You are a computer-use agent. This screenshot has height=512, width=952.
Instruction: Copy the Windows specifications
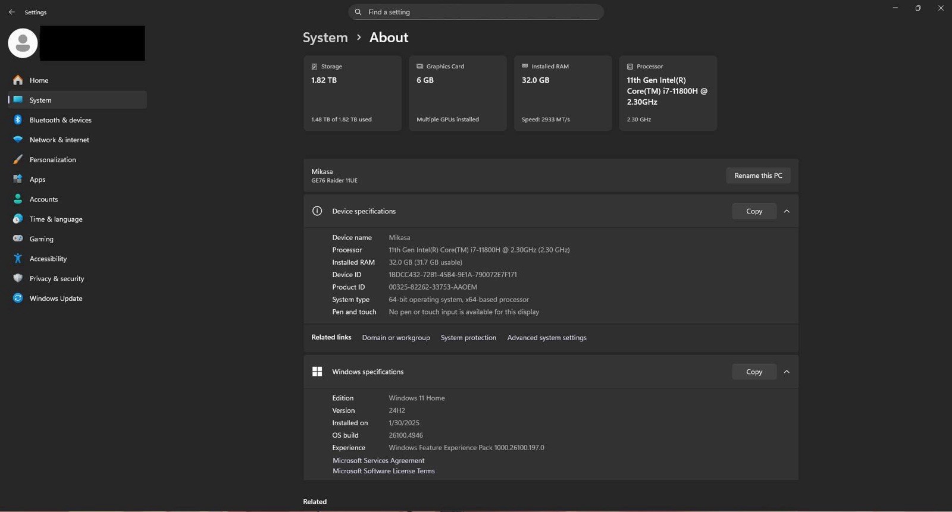[754, 372]
